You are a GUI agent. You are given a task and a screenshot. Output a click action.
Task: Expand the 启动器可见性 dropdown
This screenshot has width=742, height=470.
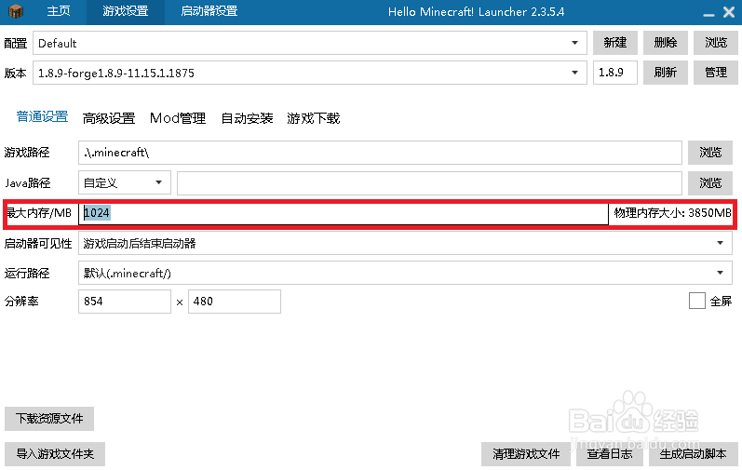point(406,243)
